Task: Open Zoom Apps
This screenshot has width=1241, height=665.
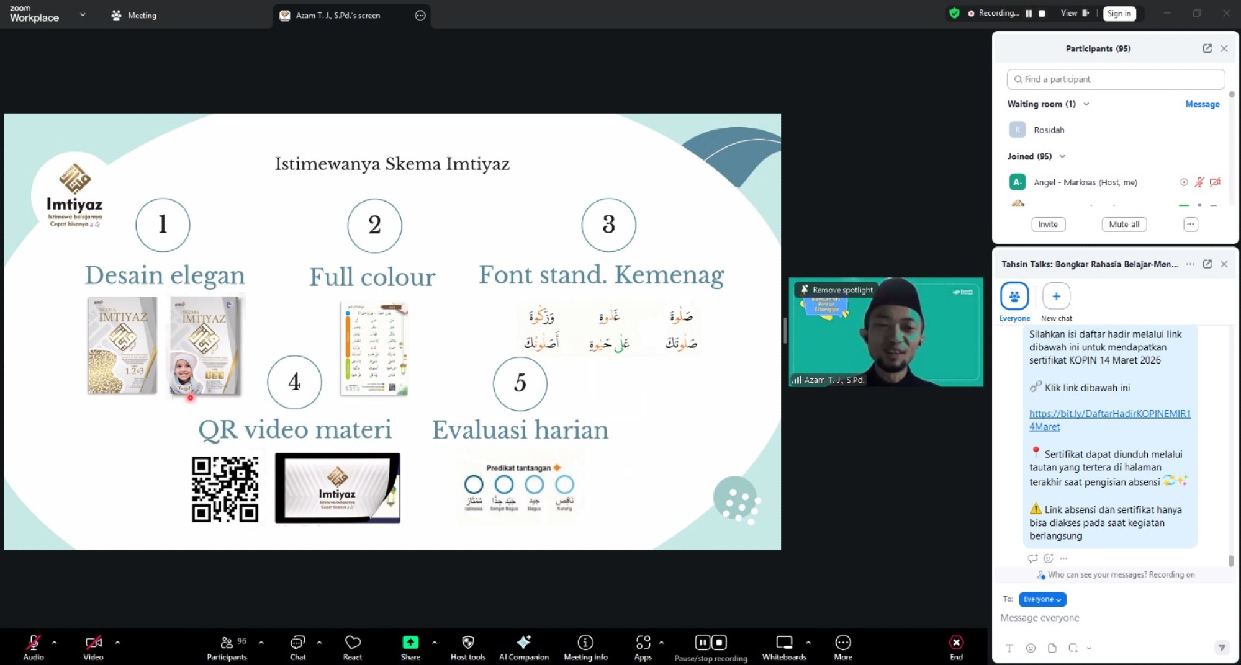Action: pyautogui.click(x=643, y=647)
